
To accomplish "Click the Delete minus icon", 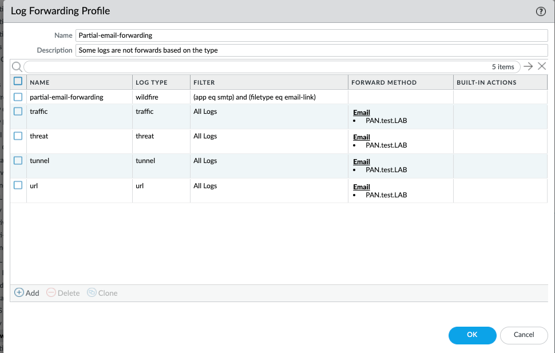I will [51, 292].
